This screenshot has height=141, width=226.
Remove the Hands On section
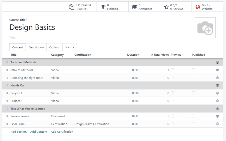pos(217,85)
